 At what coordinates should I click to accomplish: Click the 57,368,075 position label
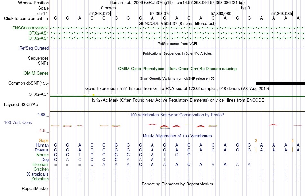click(160, 13)
